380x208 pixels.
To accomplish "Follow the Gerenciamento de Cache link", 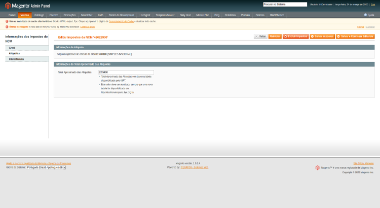I will pos(122,21).
